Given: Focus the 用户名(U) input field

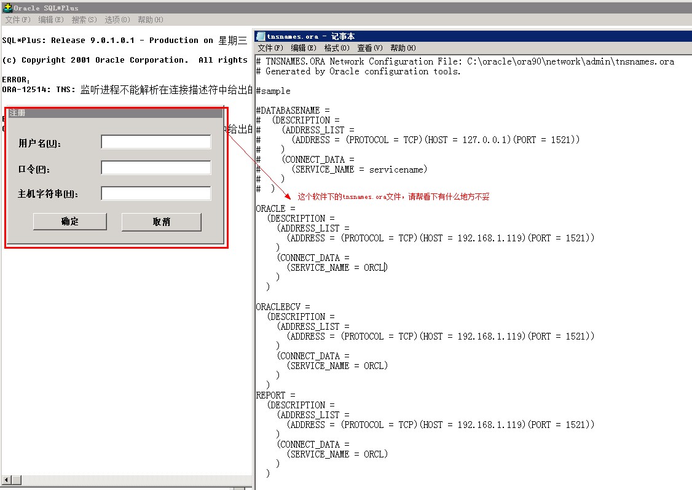Looking at the screenshot, I should click(x=155, y=142).
